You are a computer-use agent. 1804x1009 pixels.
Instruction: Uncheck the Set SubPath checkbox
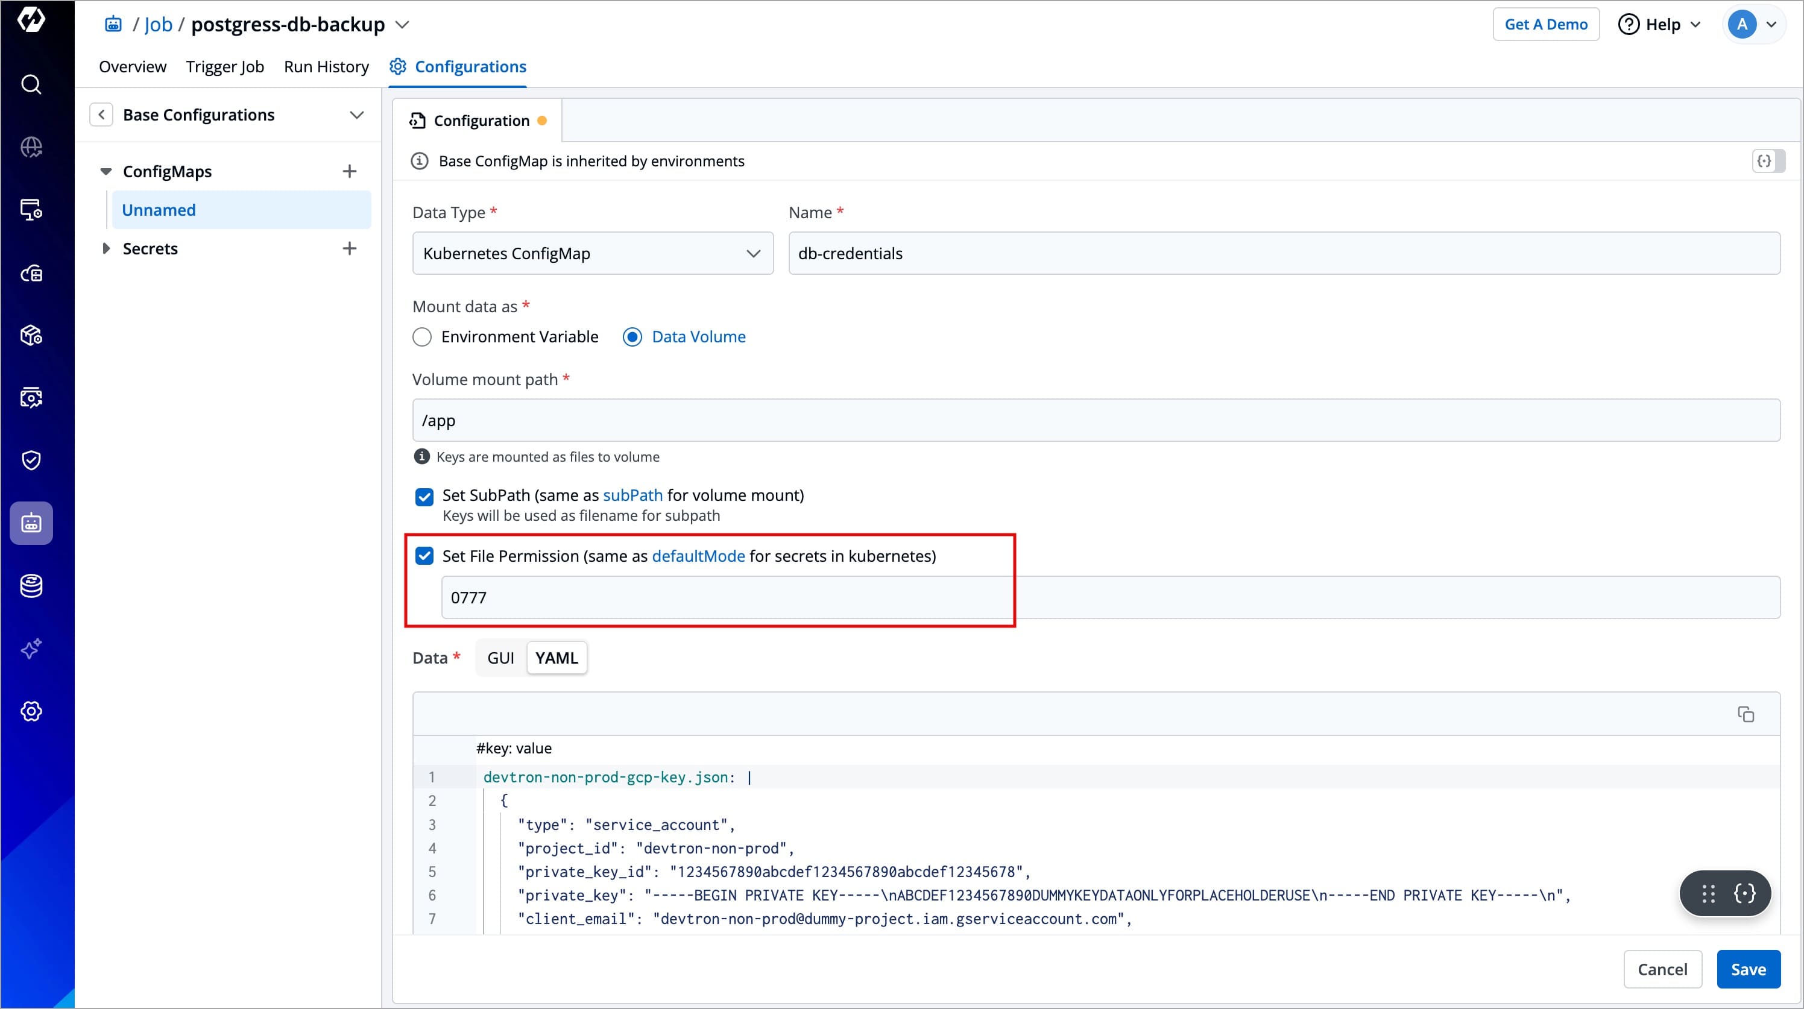[x=424, y=497]
